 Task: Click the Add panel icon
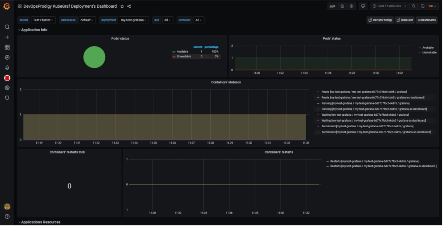coord(332,6)
